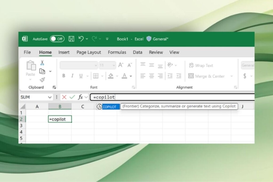The height and width of the screenshot is (182, 273).
Task: Click the Top Align icon
Action: pos(143,65)
